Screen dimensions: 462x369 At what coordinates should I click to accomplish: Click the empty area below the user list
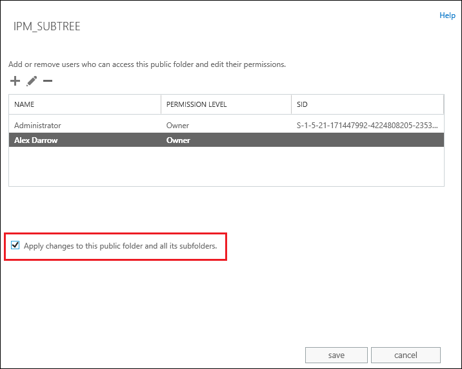(226, 166)
